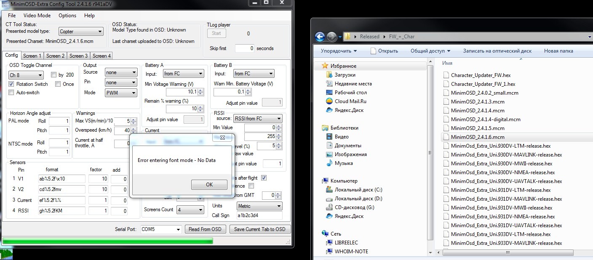
Task: Open Музыка library in the sidebar
Action: pyautogui.click(x=344, y=163)
